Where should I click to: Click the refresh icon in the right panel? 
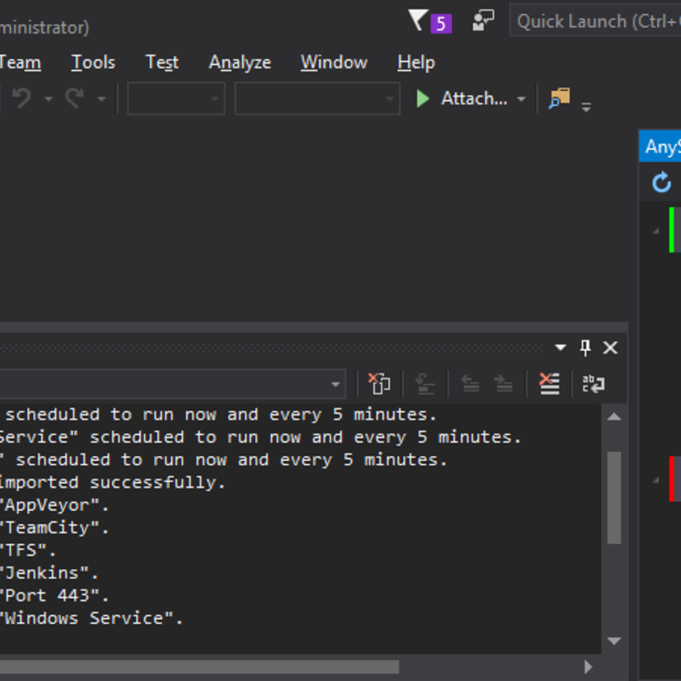(x=662, y=183)
